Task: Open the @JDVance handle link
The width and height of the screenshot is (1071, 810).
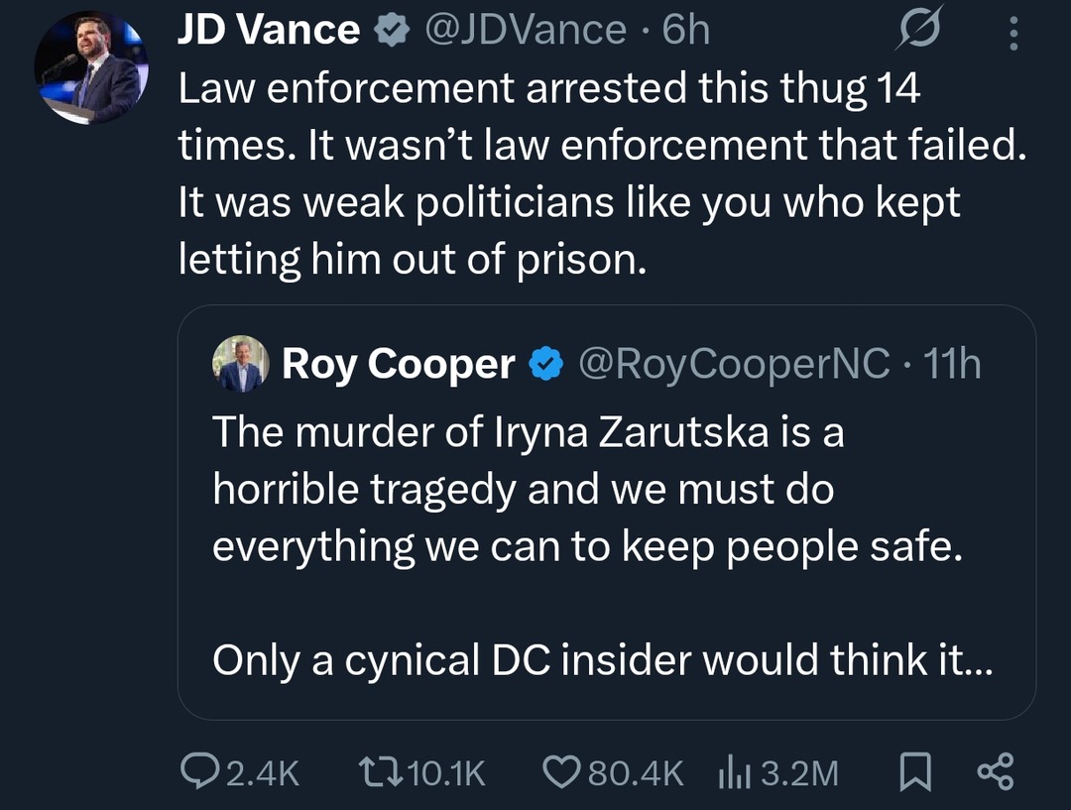Action: [524, 32]
